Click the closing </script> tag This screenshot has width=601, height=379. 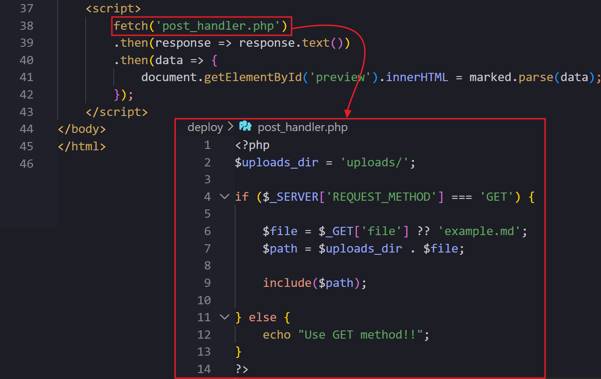click(116, 112)
